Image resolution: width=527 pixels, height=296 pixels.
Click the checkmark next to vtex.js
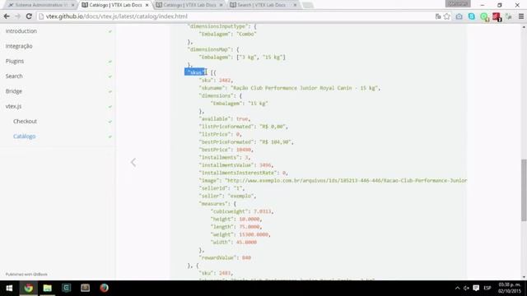(x=110, y=107)
